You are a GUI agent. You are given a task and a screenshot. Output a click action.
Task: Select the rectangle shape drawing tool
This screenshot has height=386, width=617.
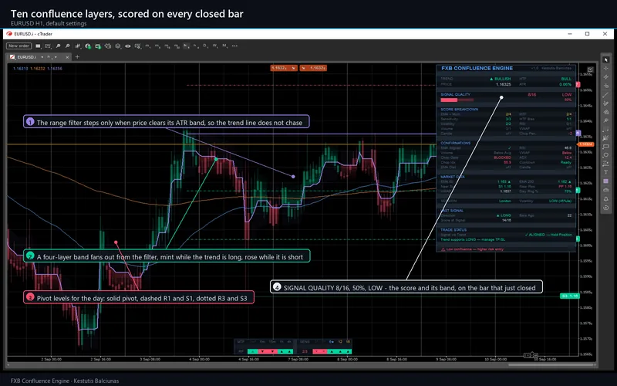coord(605,146)
